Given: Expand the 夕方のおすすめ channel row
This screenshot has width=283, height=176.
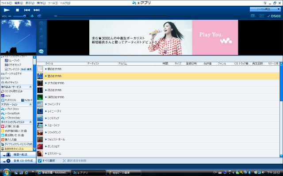Looking at the screenshot, I should [x=46, y=83].
